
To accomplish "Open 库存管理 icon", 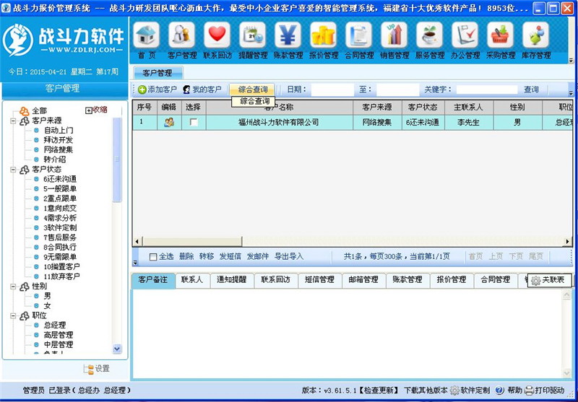I will point(535,35).
